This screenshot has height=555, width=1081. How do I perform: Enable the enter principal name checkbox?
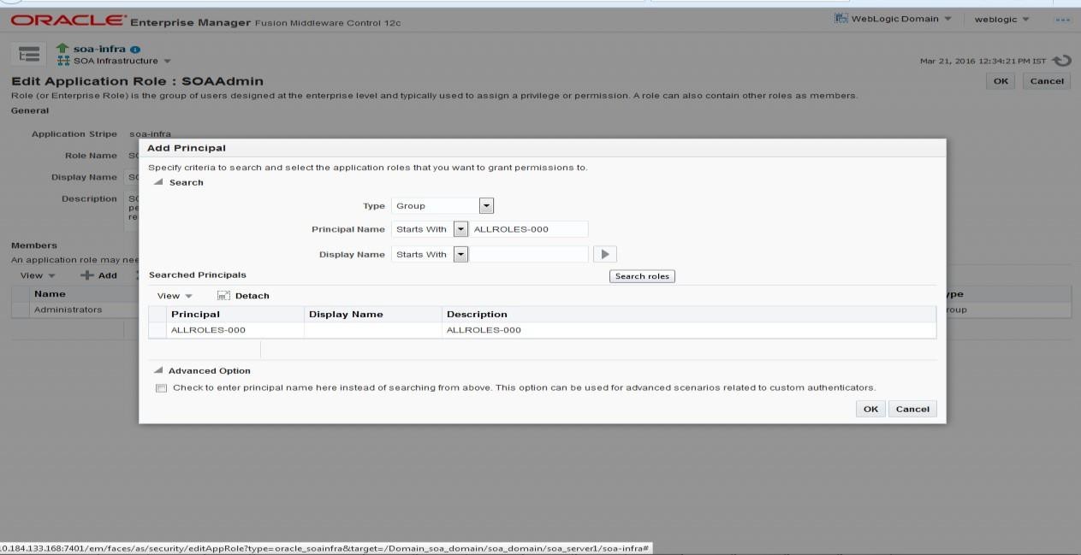pos(161,388)
